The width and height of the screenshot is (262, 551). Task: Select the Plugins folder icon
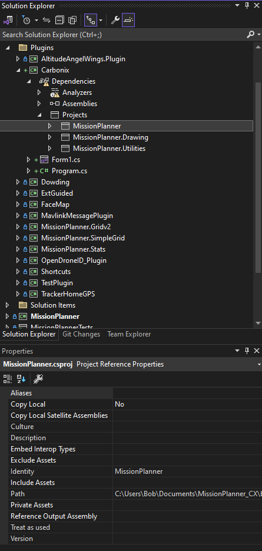(x=23, y=48)
